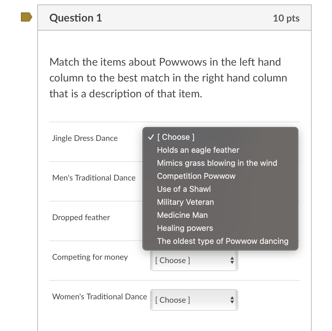Viewport: 332px width, 331px height.
Task: Click the yellow bookmark flag icon
Action: pos(26,17)
